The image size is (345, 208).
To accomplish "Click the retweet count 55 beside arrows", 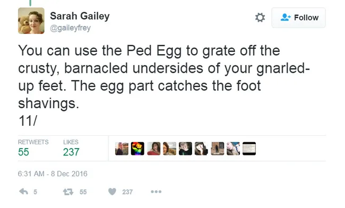I will coord(83,192).
